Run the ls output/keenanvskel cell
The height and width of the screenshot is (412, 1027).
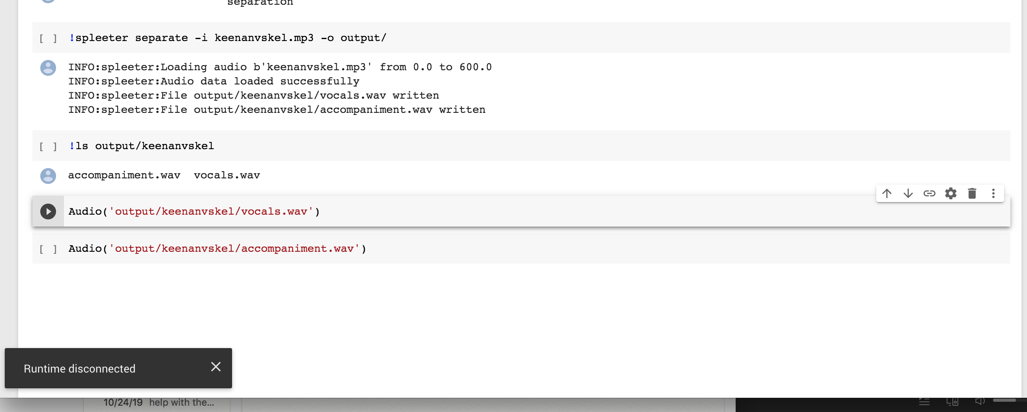(48, 146)
